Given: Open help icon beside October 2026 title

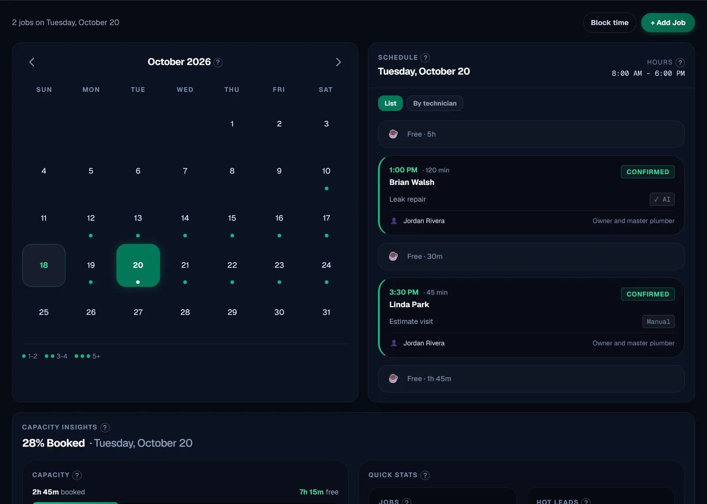Looking at the screenshot, I should point(218,63).
